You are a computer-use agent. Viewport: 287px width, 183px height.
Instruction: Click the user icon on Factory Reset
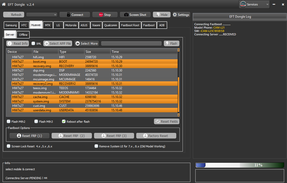click(145, 136)
